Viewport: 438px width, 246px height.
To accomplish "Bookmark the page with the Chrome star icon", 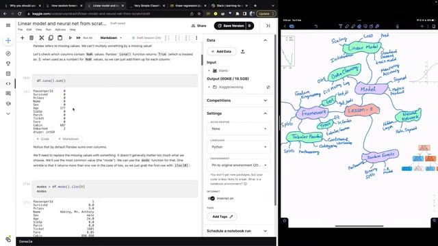I will (199, 14).
